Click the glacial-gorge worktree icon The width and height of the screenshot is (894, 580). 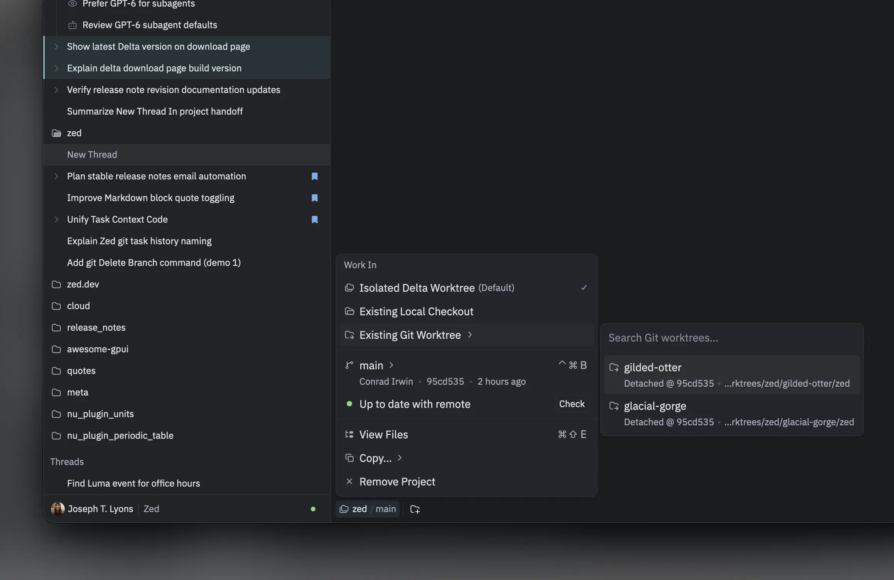point(614,406)
